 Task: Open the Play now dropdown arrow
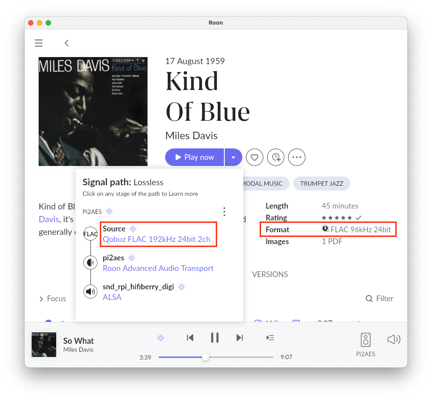(x=234, y=157)
